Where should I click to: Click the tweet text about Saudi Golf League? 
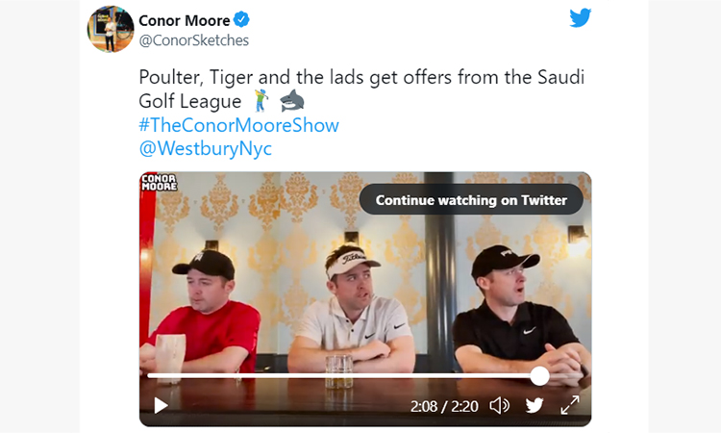pyautogui.click(x=361, y=89)
